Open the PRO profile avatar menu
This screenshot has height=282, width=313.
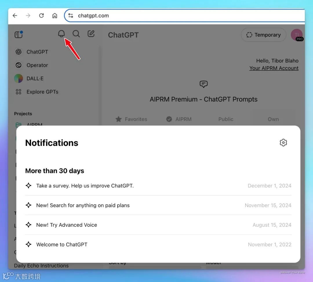297,35
